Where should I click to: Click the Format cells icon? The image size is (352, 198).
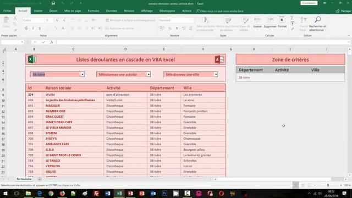282,23
